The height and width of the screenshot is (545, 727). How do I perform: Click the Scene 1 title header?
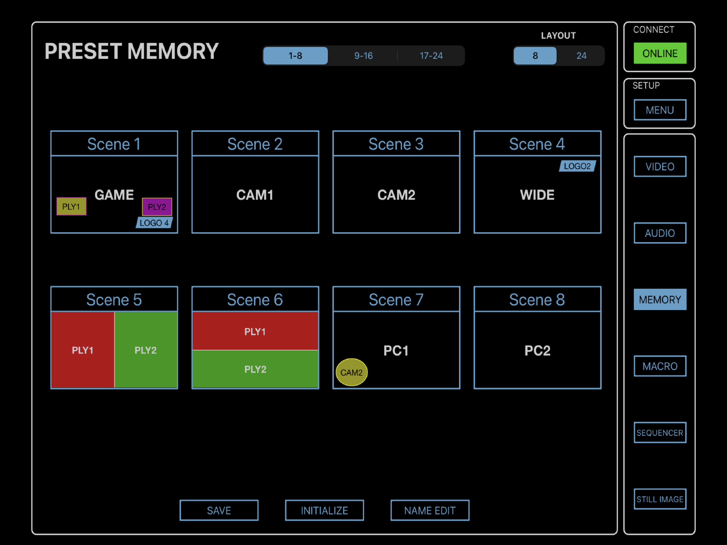click(x=114, y=144)
